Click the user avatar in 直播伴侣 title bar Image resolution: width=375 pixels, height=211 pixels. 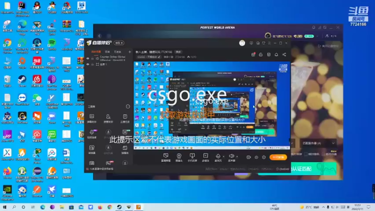[242, 43]
